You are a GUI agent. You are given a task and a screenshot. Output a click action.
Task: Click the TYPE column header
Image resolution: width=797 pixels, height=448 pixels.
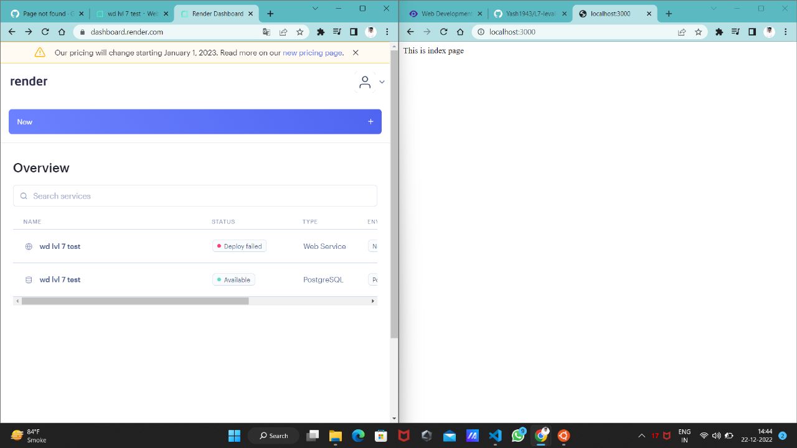(310, 222)
